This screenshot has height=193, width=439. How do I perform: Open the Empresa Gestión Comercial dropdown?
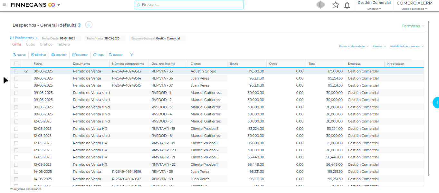pyautogui.click(x=374, y=5)
